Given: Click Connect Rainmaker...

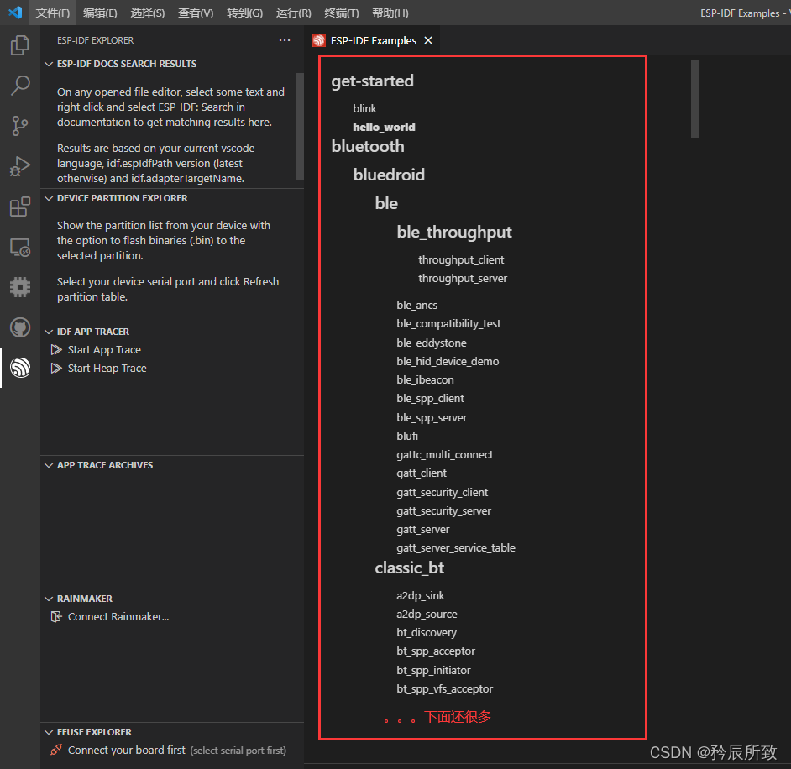Looking at the screenshot, I should (x=118, y=616).
